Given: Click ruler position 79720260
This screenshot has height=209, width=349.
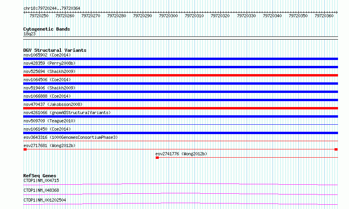Looking at the screenshot, I should pyautogui.click(x=65, y=16).
